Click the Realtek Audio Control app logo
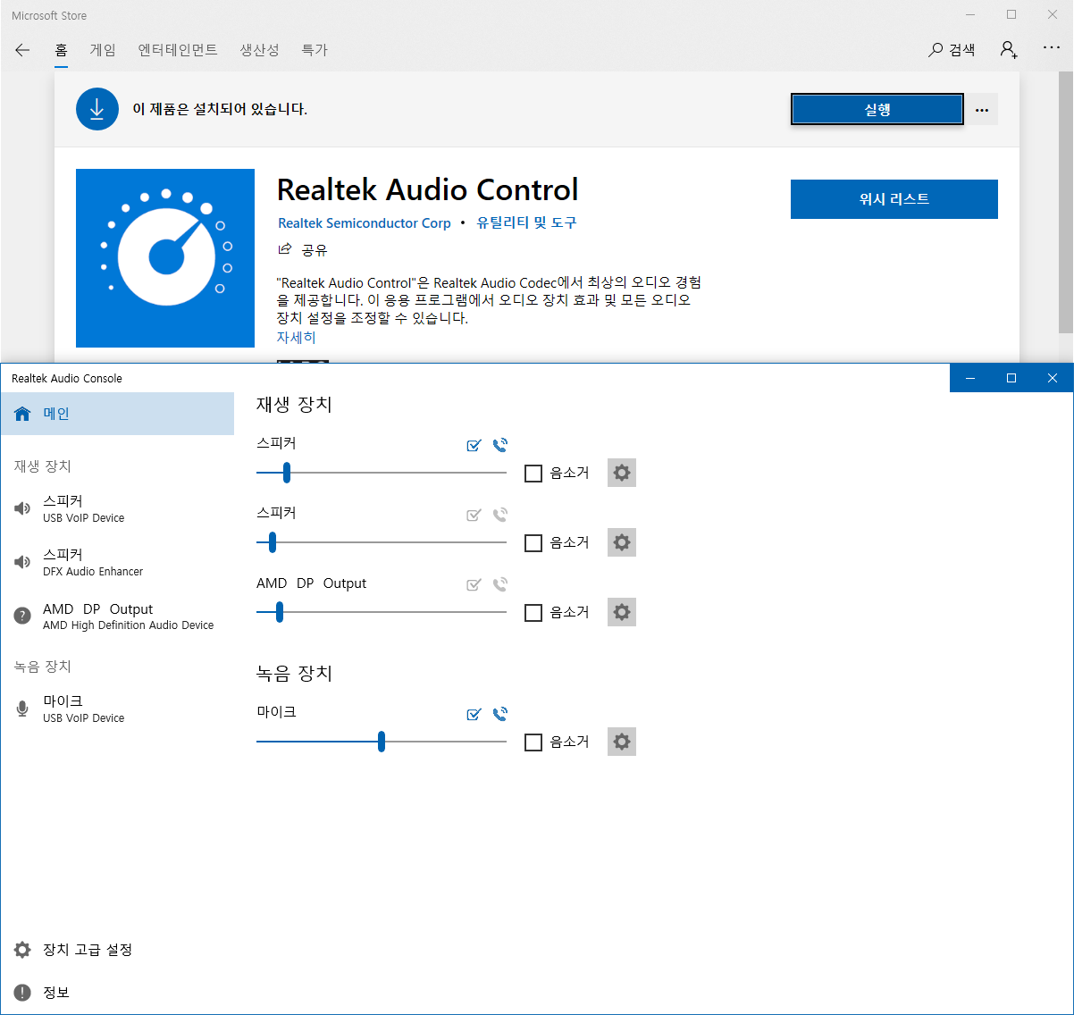The width and height of the screenshot is (1074, 1015). click(165, 258)
